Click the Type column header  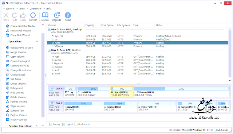143,25
